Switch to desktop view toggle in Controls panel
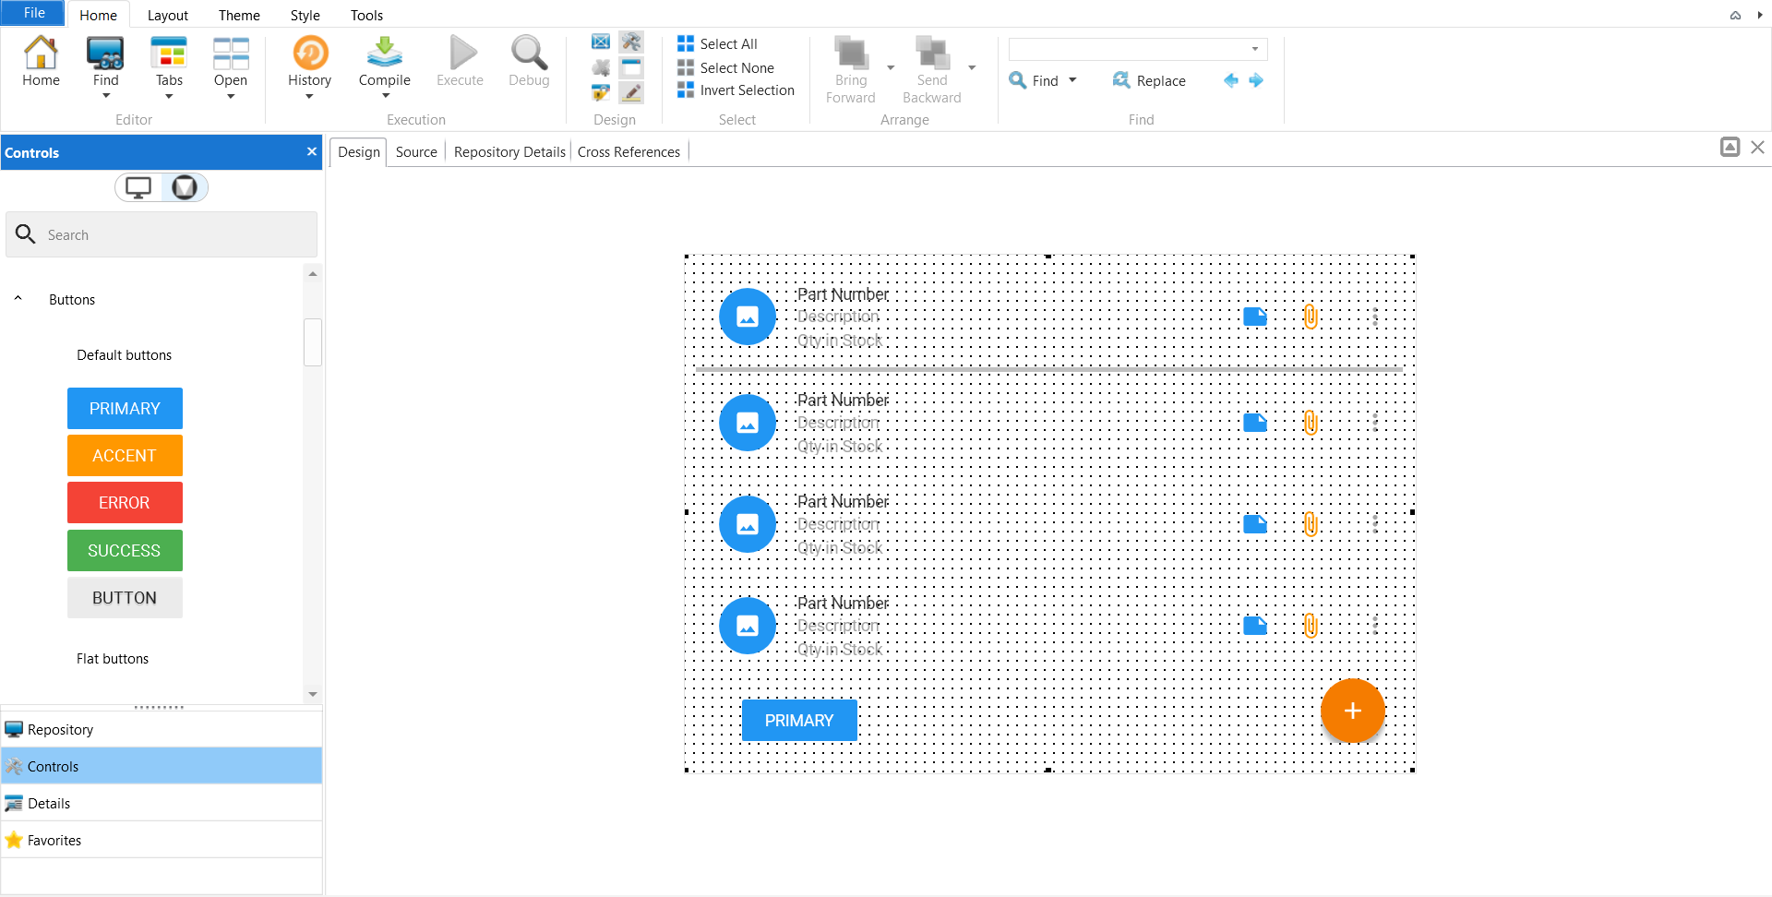1772x897 pixels. (x=138, y=187)
